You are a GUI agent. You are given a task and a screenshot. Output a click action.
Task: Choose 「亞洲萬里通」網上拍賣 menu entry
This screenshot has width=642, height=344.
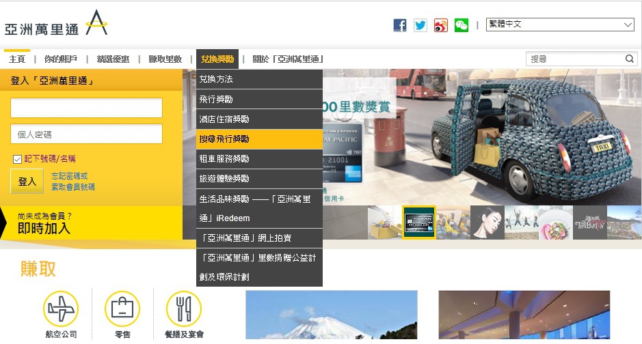pos(259,238)
